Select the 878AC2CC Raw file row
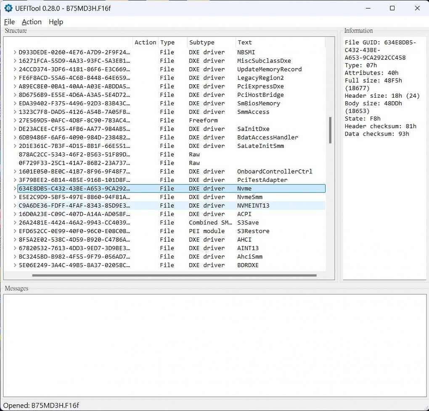This screenshot has width=429, height=411. [172, 154]
